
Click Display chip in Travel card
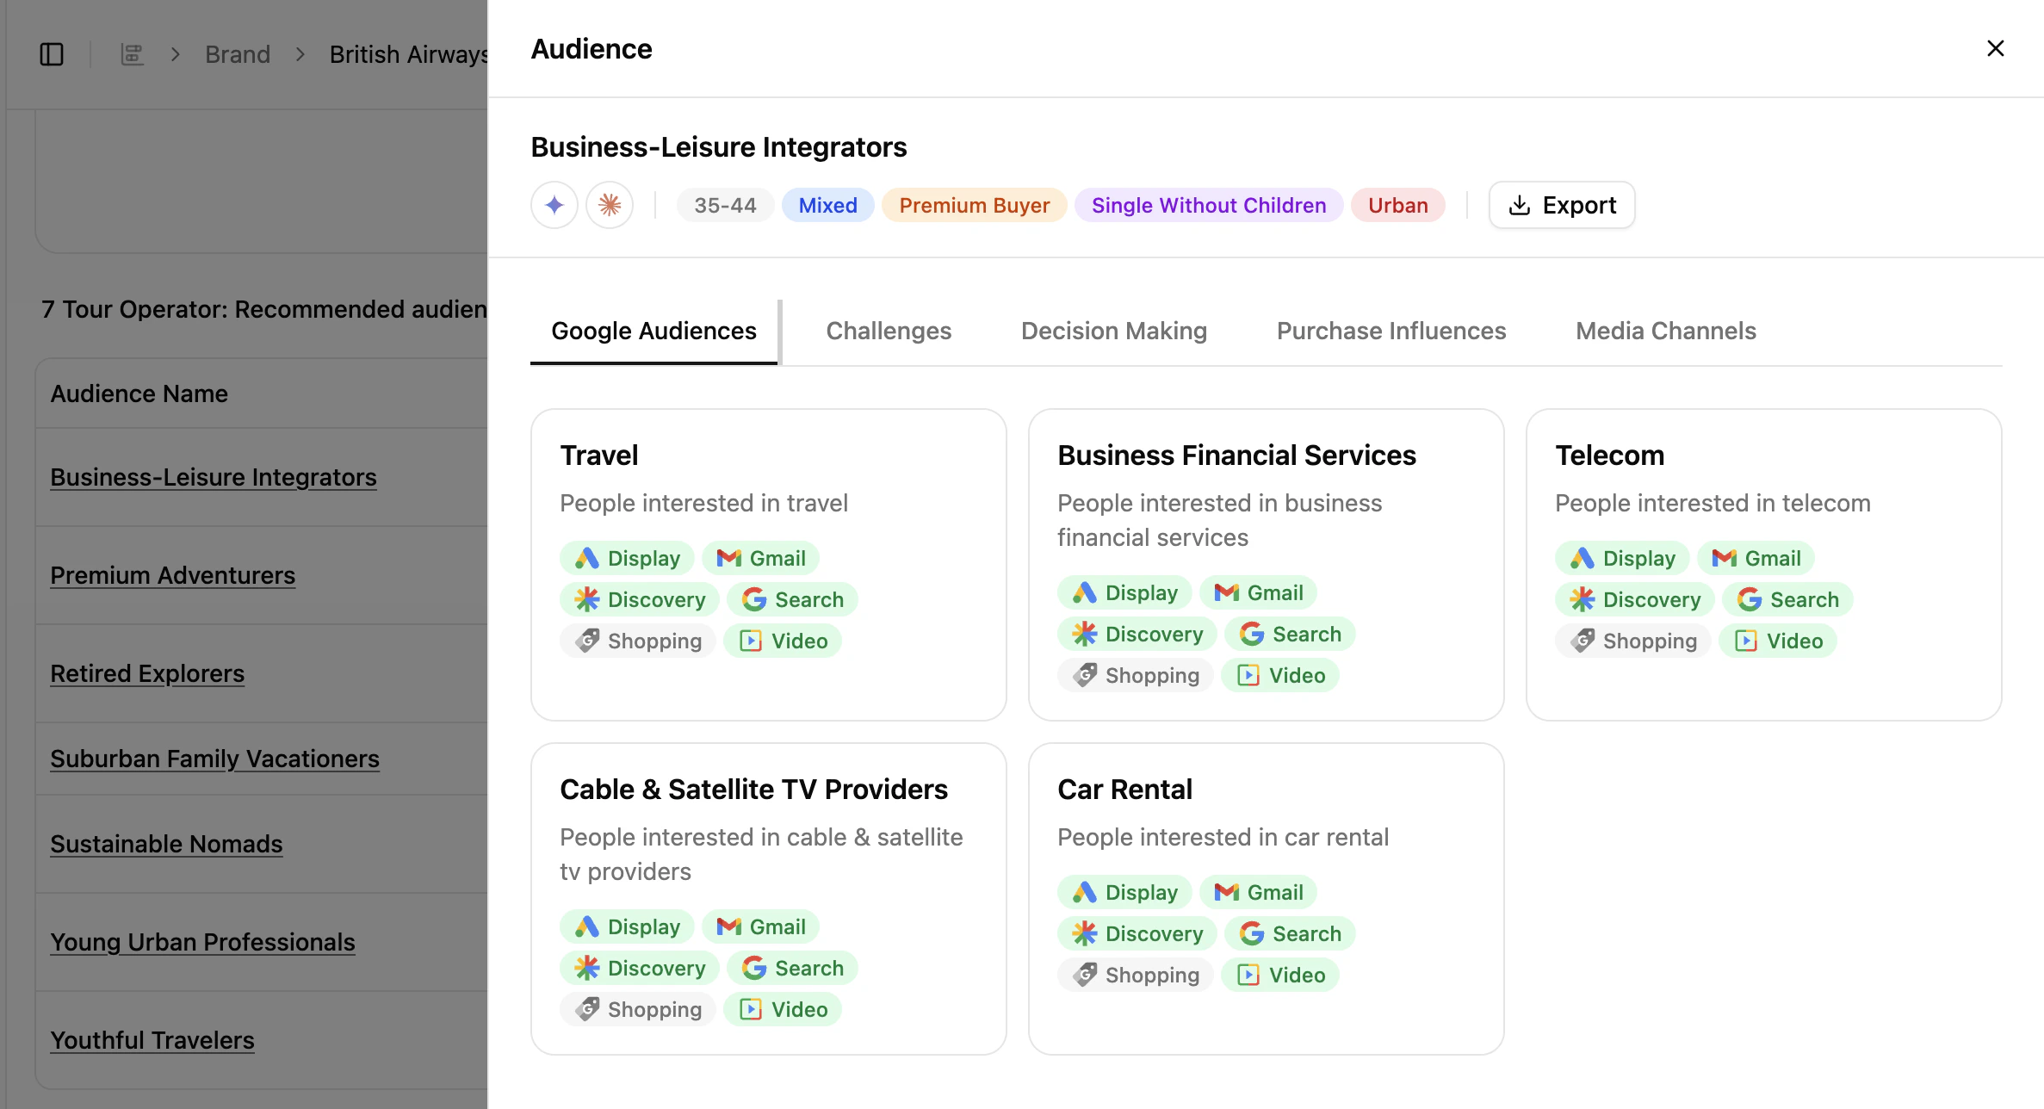coord(627,558)
